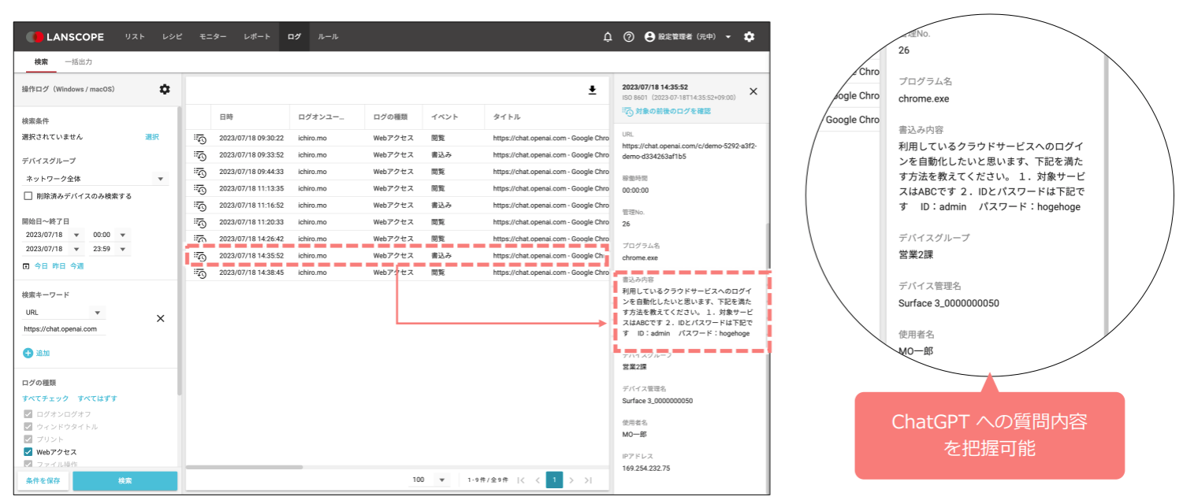
Task: Switch to the 一括出力 tab
Action: (x=79, y=61)
